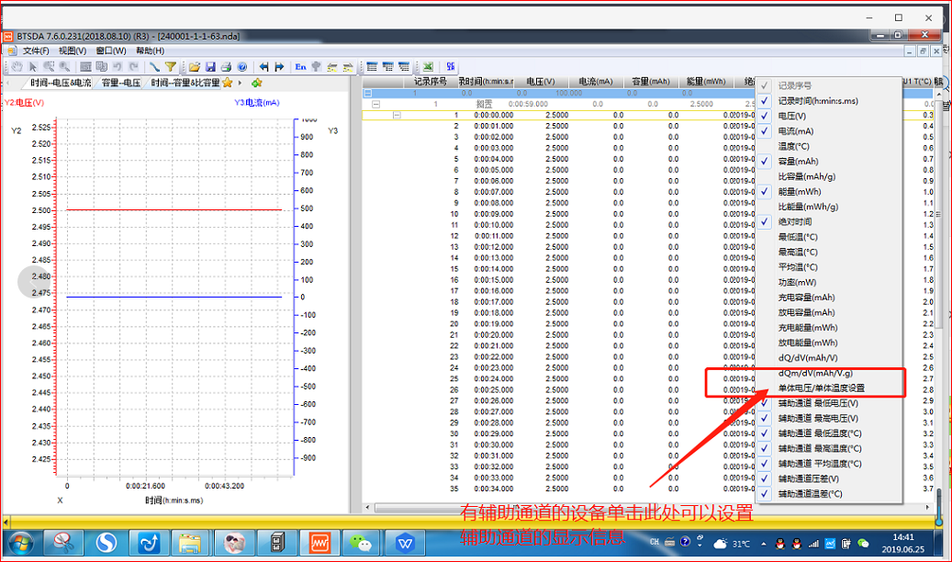This screenshot has height=562, width=952.
Task: Click the 容量(mAh) column header
Action: pyautogui.click(x=651, y=82)
